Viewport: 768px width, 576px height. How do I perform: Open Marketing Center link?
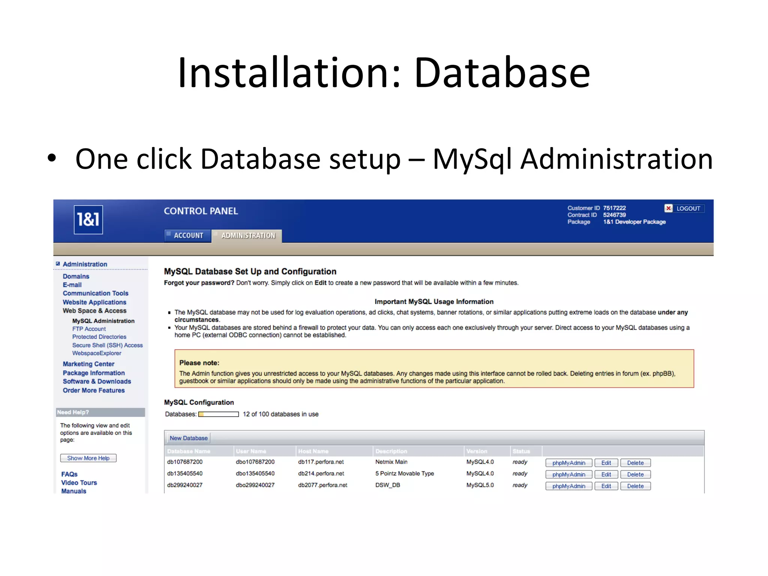click(88, 364)
